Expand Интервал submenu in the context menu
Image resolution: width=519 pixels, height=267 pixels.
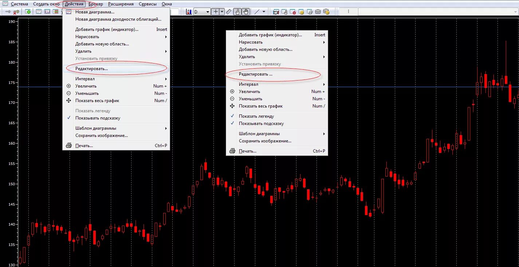(x=277, y=84)
